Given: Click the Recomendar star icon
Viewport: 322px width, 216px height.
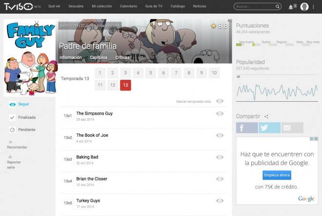Looking at the screenshot, I should 10,142.
